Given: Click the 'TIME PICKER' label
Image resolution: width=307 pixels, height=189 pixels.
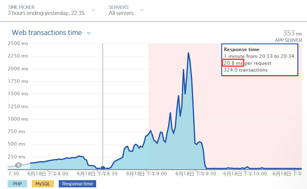Looking at the screenshot, I should 21,7.
